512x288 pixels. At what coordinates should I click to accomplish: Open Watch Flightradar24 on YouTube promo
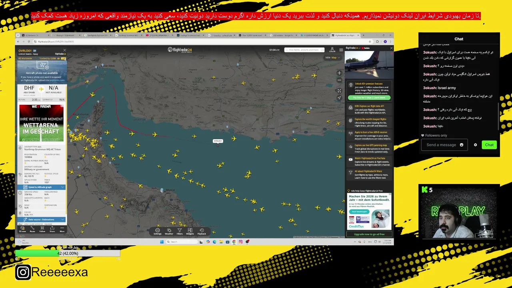[369, 161]
